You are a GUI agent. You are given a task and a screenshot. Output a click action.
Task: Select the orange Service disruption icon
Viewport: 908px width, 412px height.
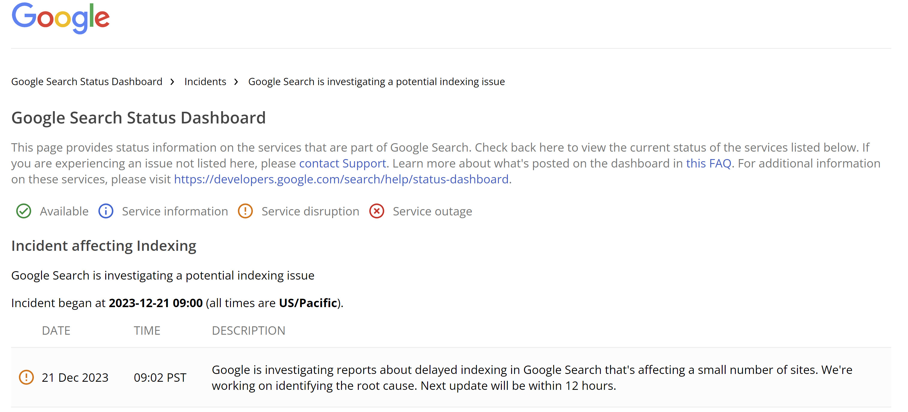click(x=245, y=211)
